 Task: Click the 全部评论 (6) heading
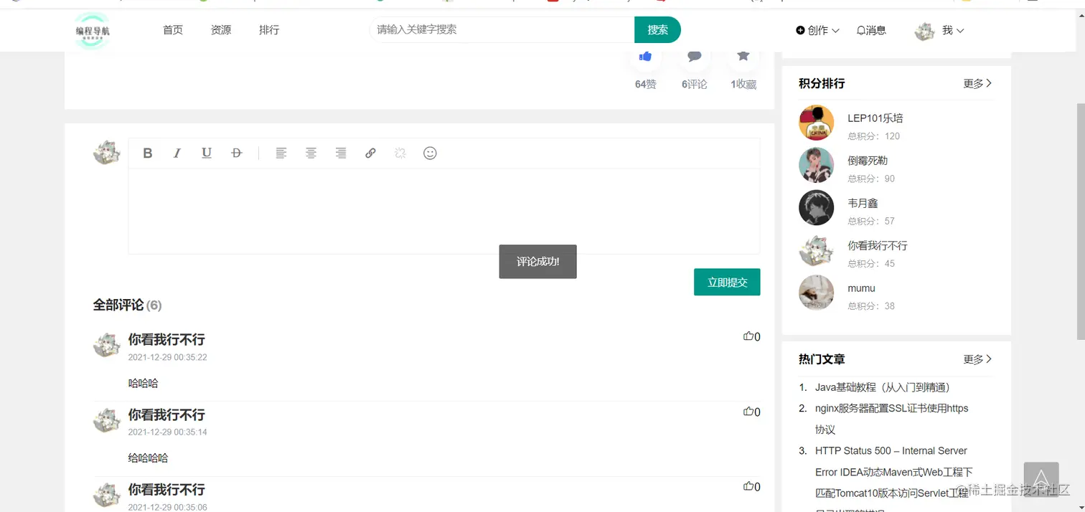(127, 305)
